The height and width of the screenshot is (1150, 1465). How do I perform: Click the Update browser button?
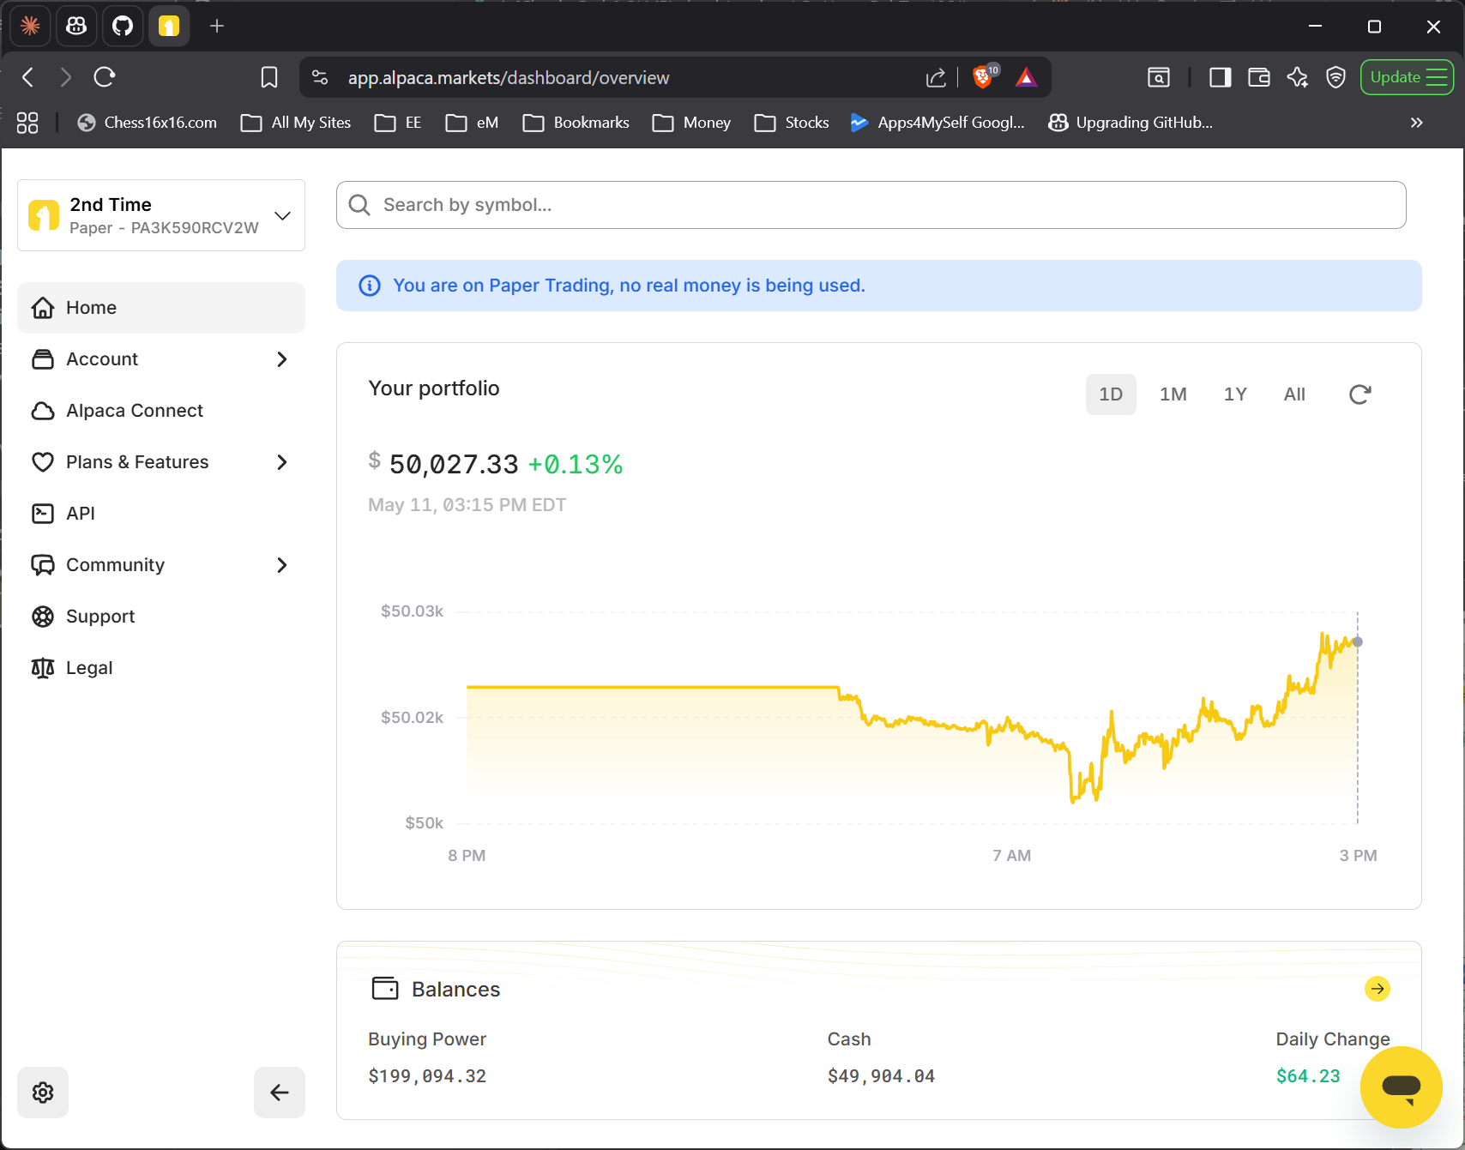click(x=1407, y=77)
